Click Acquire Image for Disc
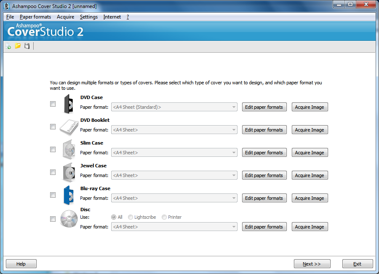The width and height of the screenshot is (379, 274). point(310,227)
